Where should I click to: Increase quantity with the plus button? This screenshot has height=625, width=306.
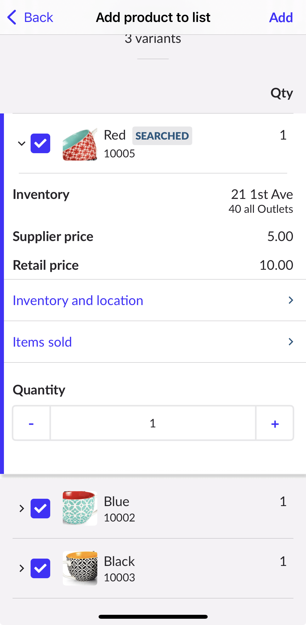tap(275, 423)
